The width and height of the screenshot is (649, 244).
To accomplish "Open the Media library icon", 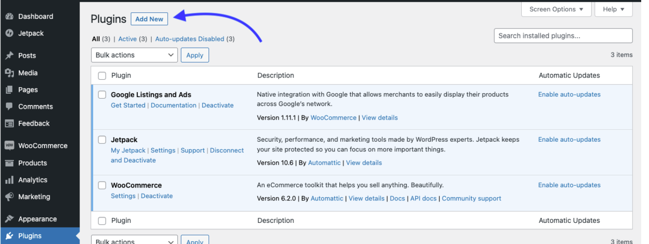I will (9, 73).
